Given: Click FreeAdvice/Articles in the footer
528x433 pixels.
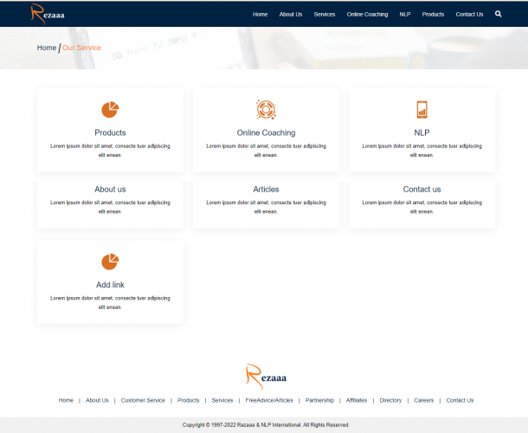Looking at the screenshot, I should tap(269, 400).
